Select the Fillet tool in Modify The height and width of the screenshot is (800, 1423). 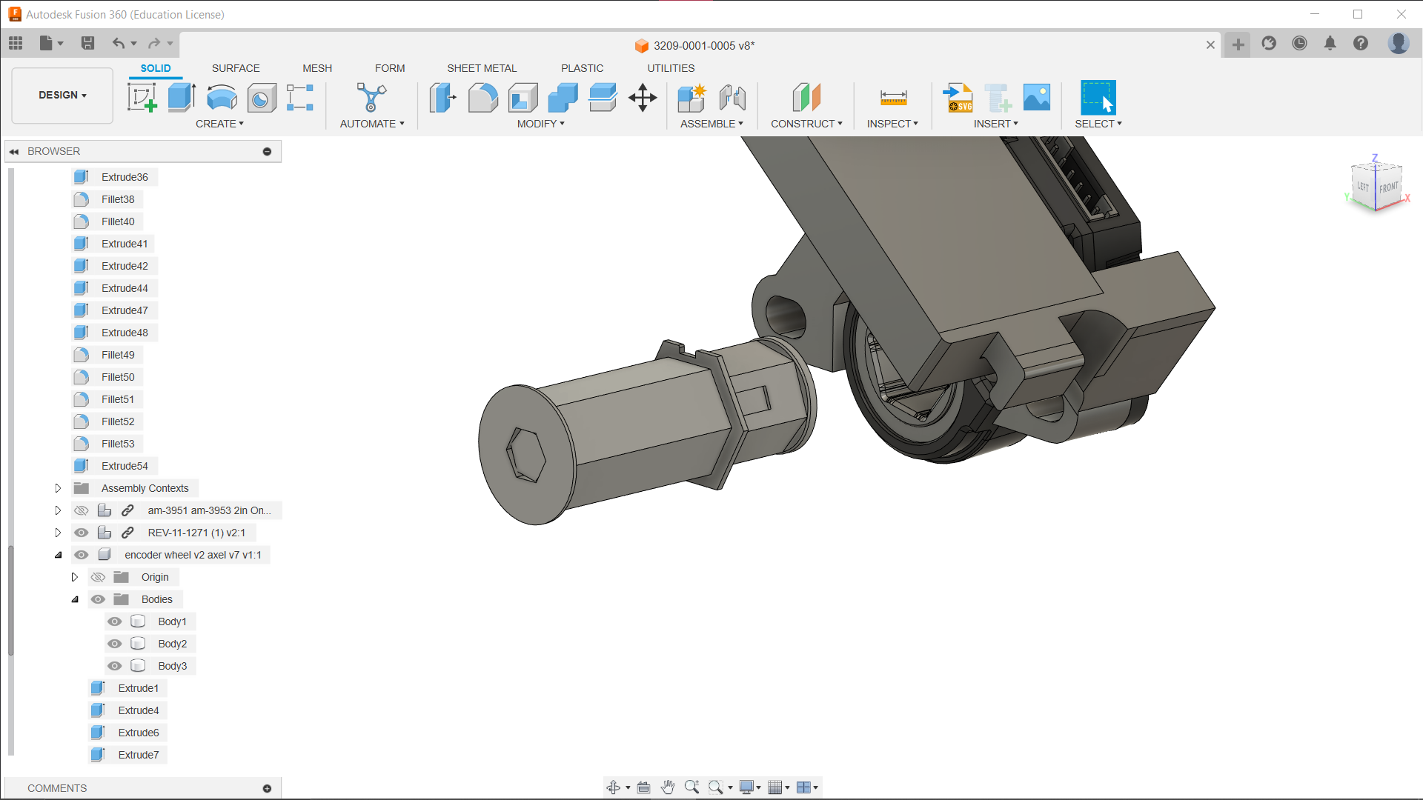(x=483, y=97)
